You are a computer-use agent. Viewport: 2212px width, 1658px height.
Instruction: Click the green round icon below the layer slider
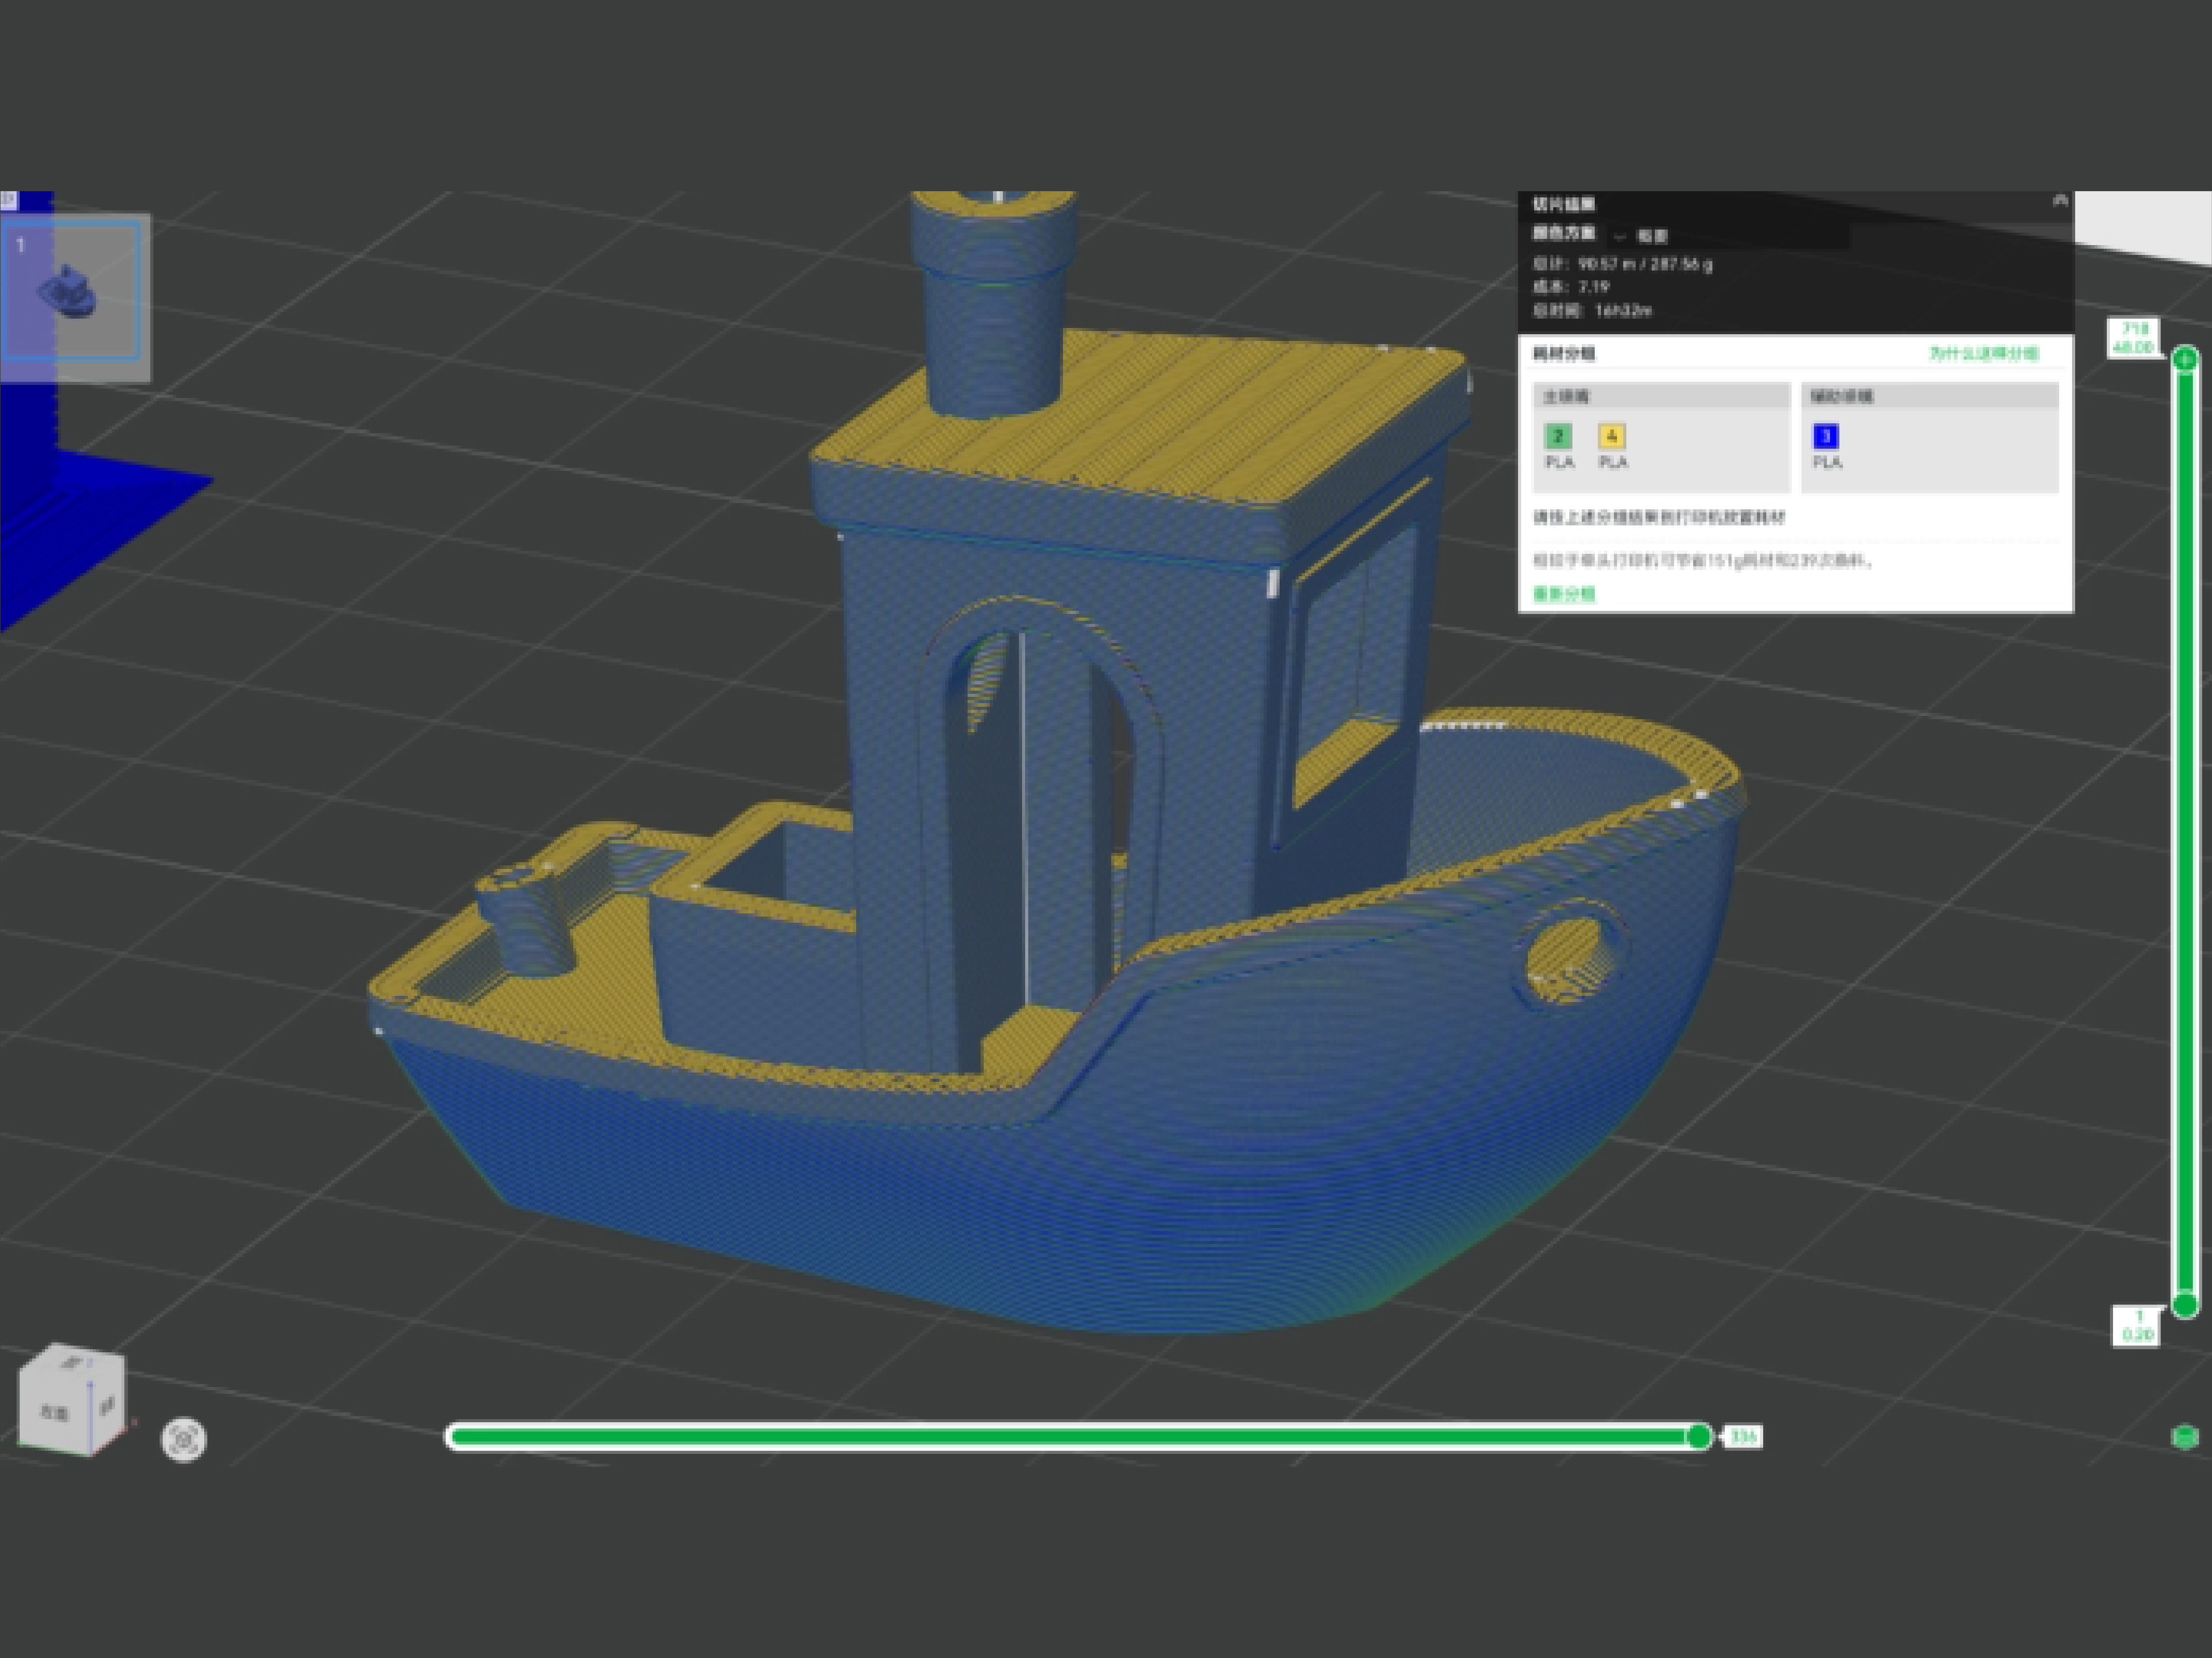pyautogui.click(x=2185, y=1437)
